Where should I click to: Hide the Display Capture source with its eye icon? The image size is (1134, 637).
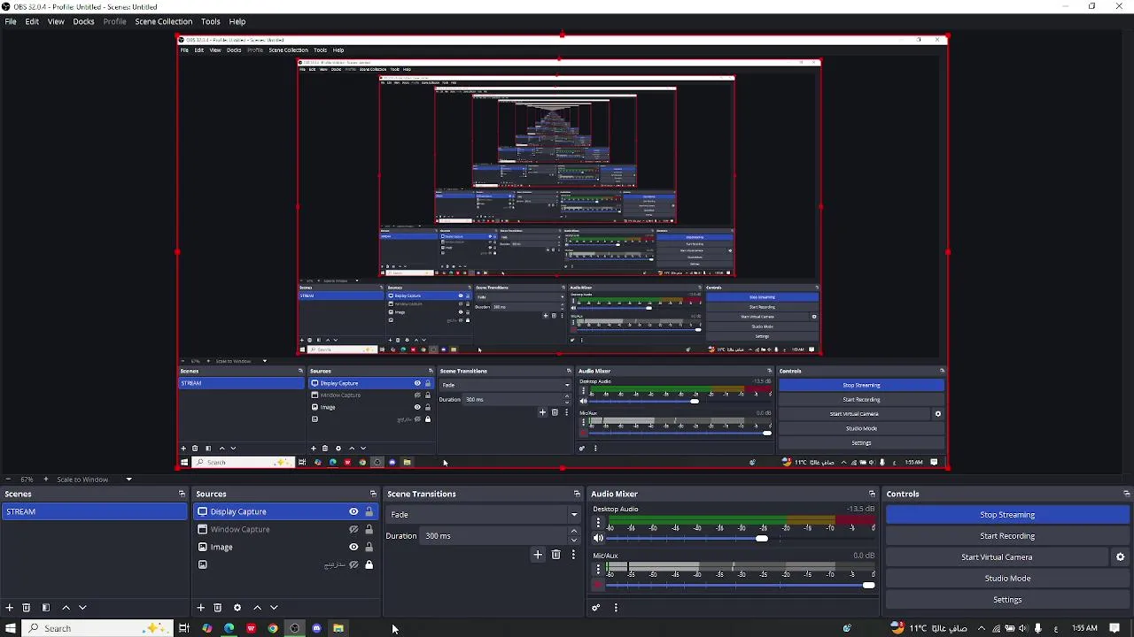pos(353,511)
